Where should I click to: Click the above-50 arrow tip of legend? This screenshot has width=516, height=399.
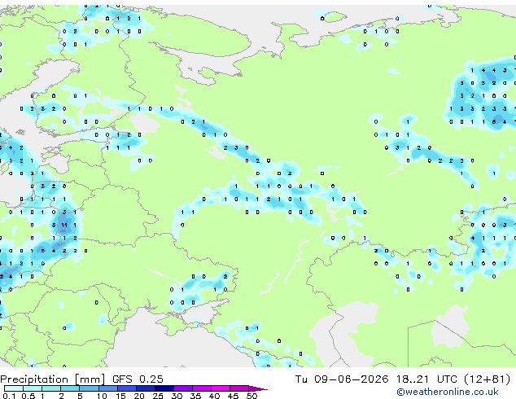(x=258, y=389)
